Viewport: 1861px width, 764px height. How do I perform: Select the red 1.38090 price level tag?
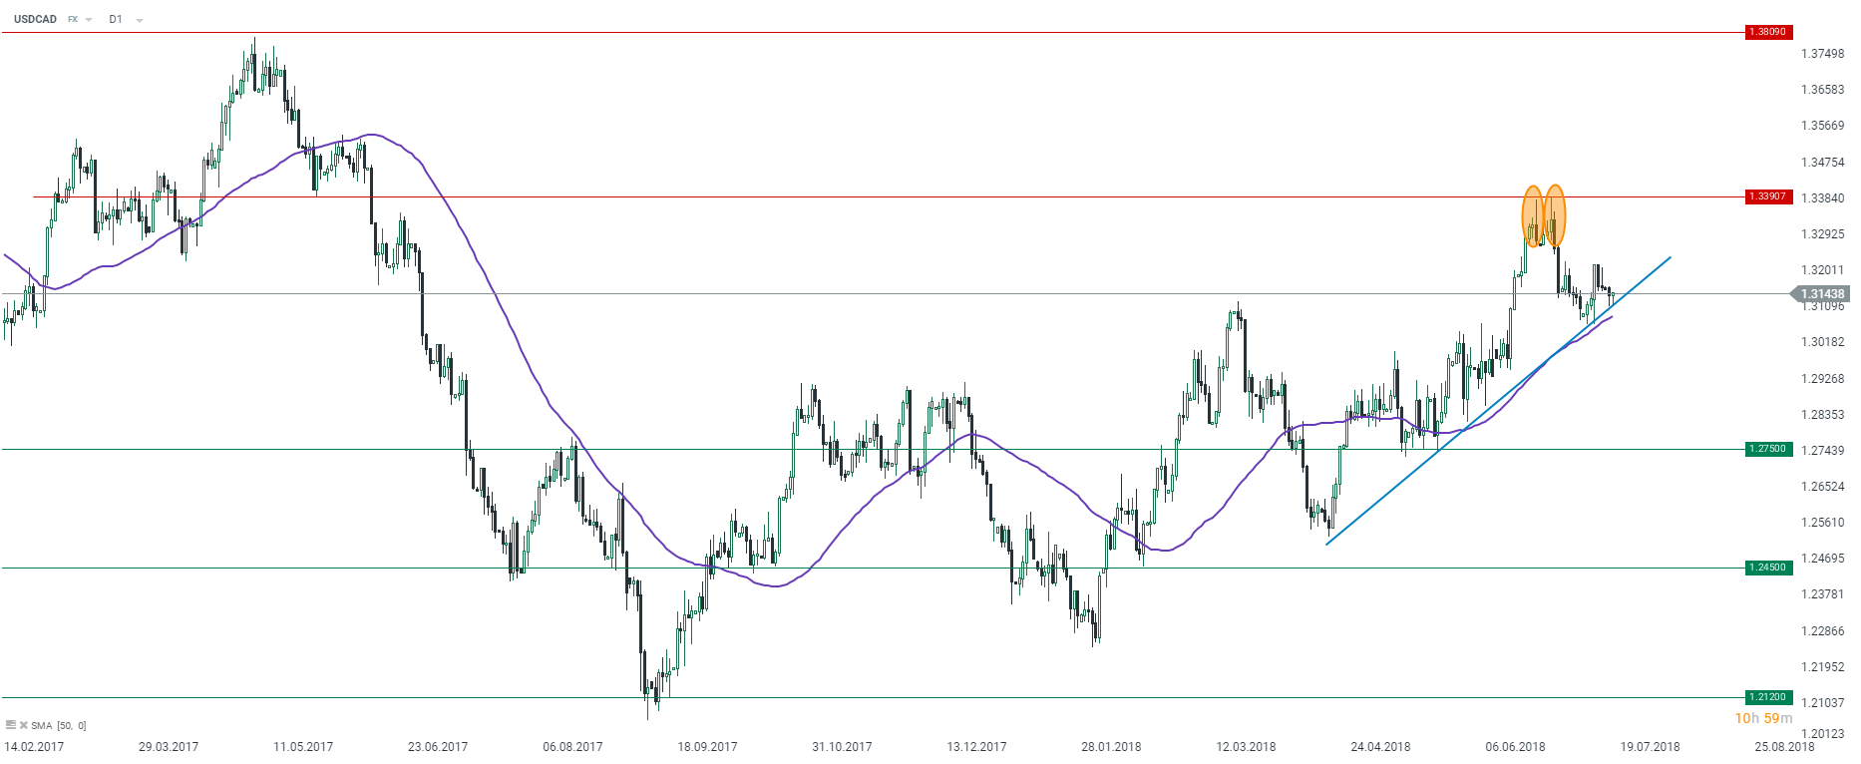point(1767,32)
